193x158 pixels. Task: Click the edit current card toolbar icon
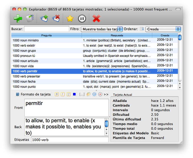(30, 19)
